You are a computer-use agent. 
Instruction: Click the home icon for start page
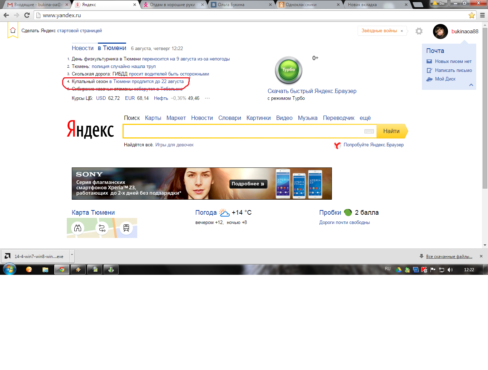[13, 30]
